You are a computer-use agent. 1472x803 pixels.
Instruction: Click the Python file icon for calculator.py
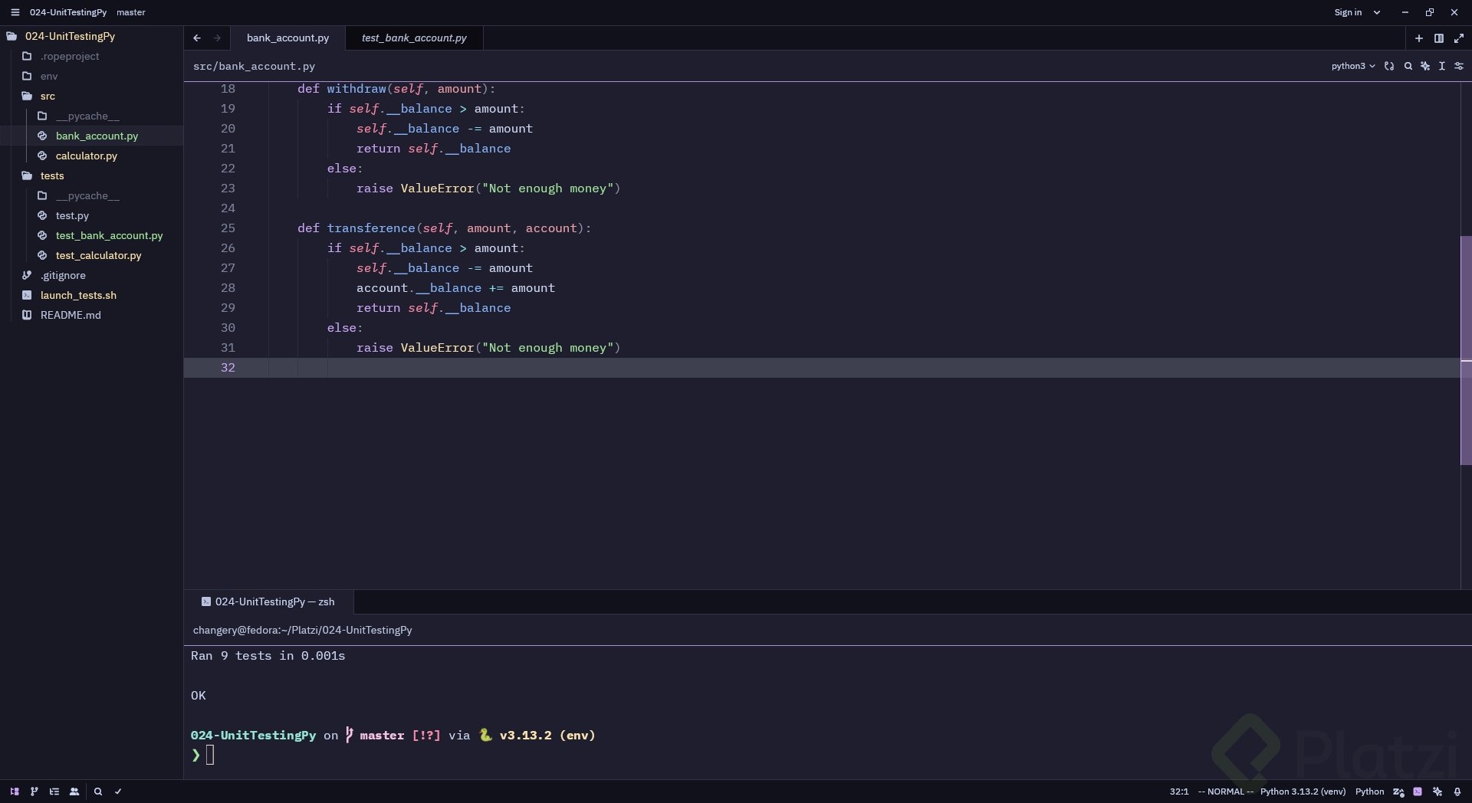pos(42,156)
